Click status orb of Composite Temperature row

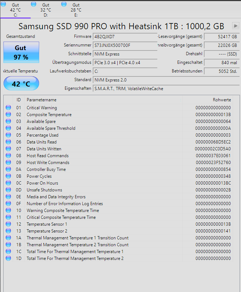click(x=8, y=114)
